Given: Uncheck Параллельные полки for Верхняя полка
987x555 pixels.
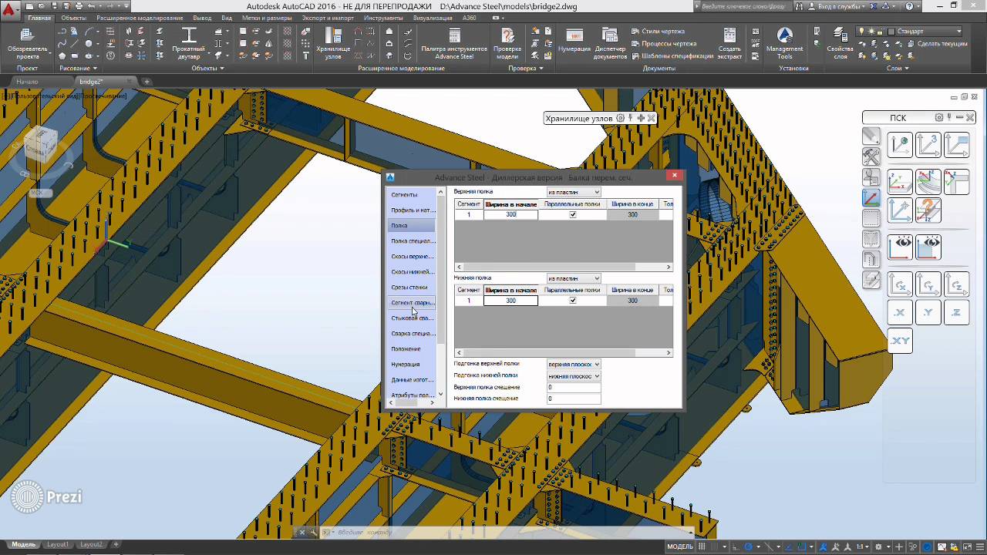Looking at the screenshot, I should tap(572, 215).
